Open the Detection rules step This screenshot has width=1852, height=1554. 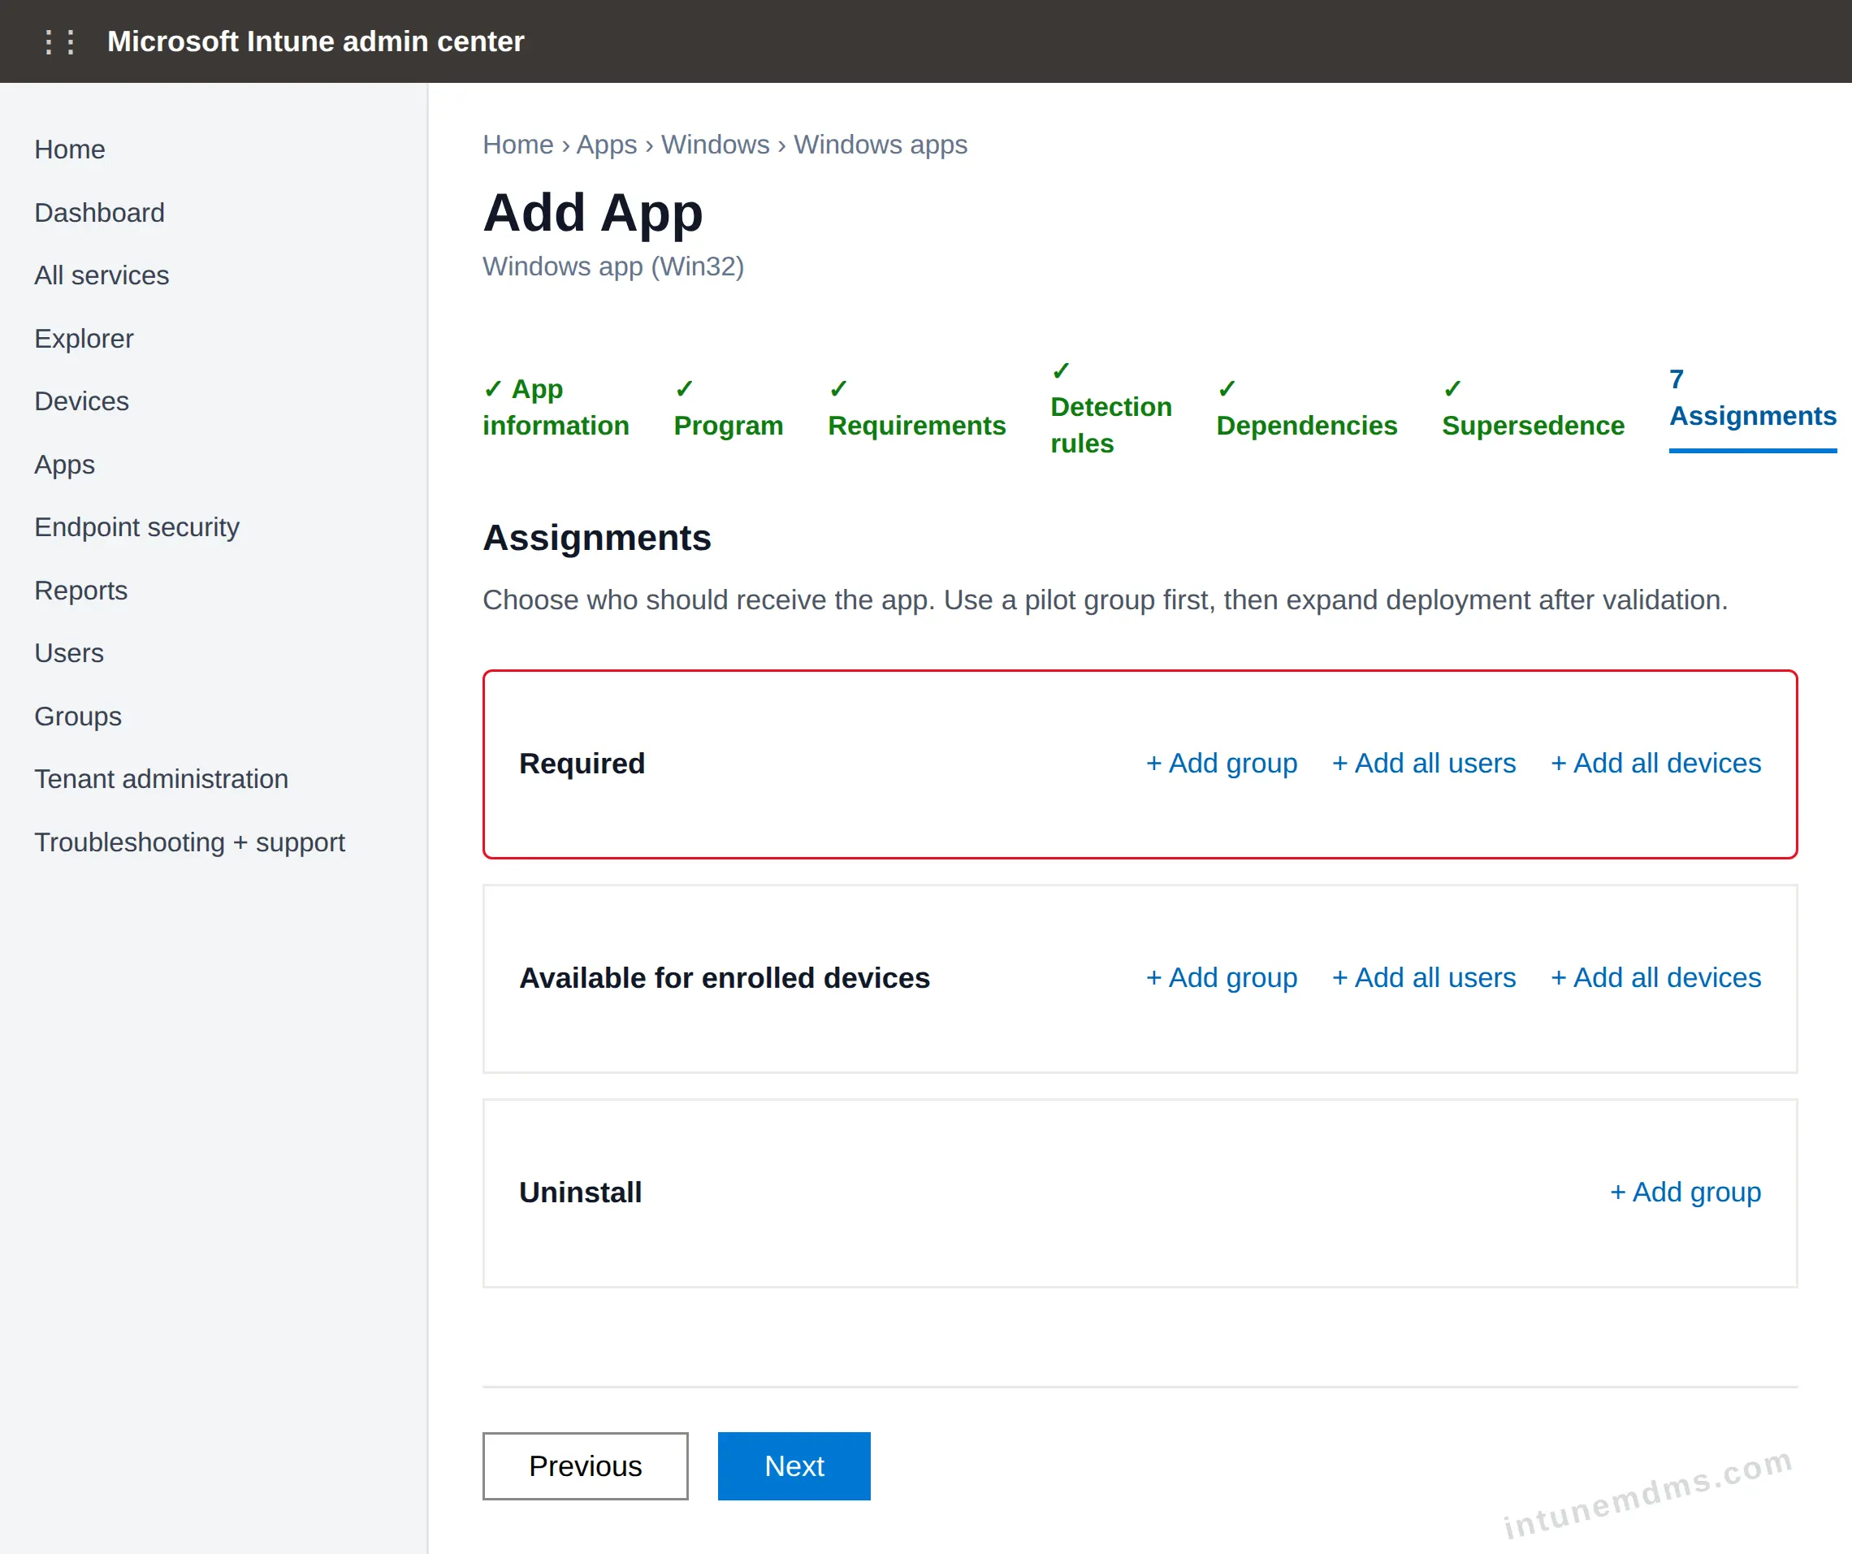coord(1110,408)
